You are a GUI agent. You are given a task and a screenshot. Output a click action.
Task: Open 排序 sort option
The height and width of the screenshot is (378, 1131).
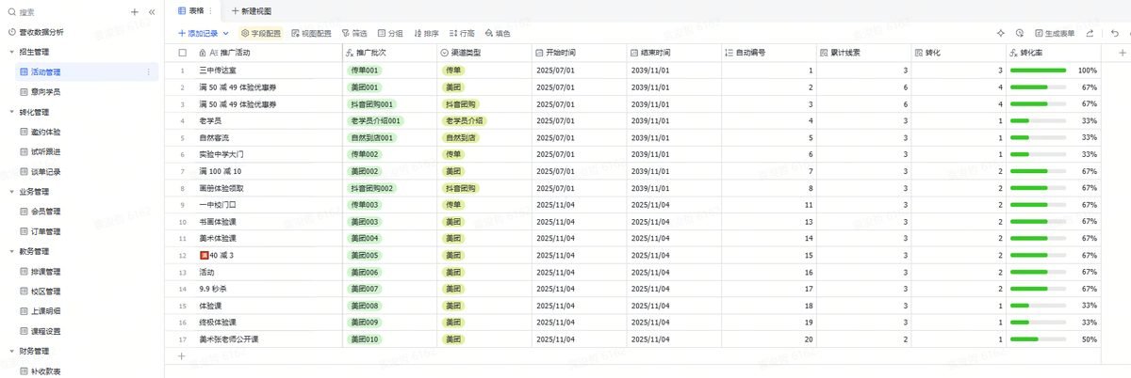(425, 33)
